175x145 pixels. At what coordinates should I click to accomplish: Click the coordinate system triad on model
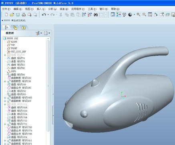pos(123,95)
